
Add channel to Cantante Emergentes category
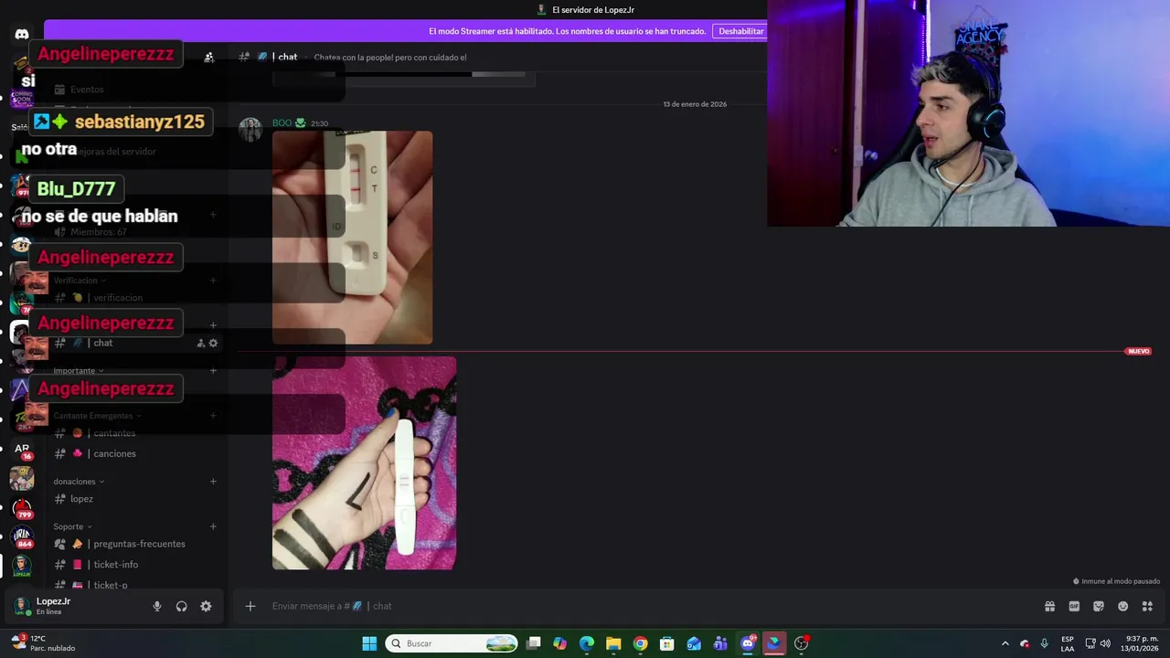point(213,416)
